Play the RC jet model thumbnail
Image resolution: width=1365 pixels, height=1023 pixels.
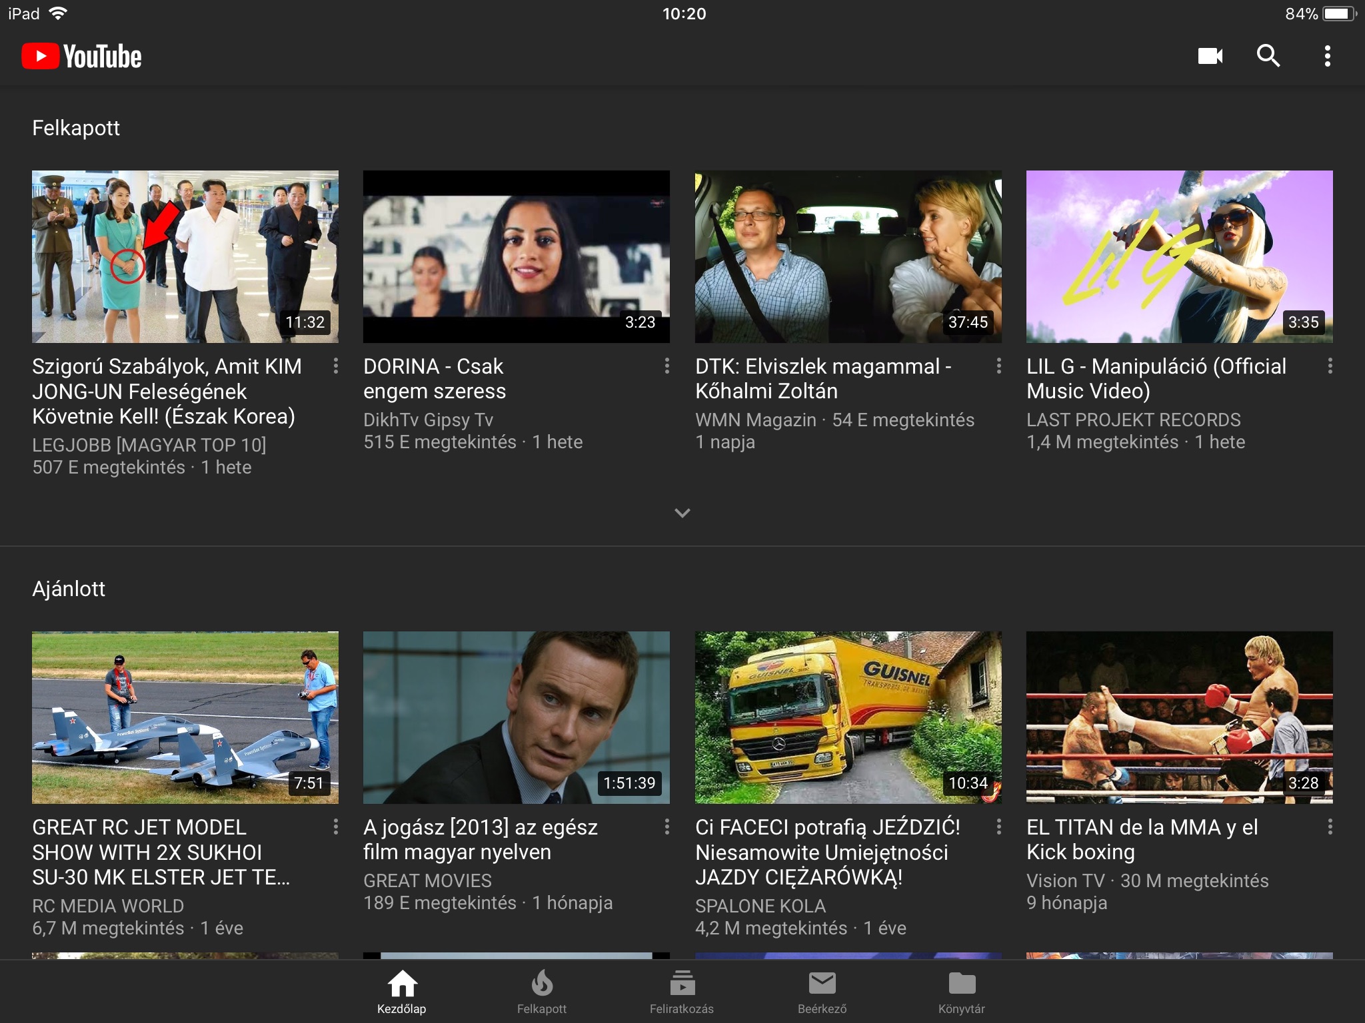[185, 717]
